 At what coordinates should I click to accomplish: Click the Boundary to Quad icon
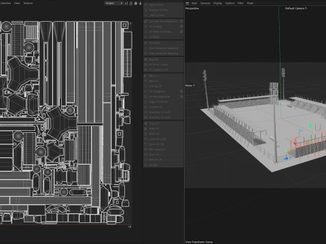point(146,117)
